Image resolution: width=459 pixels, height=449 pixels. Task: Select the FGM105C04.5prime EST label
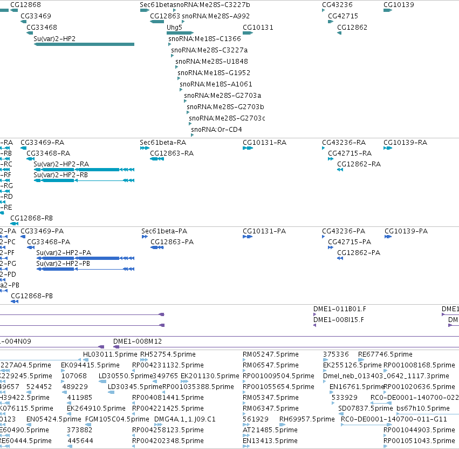click(118, 419)
